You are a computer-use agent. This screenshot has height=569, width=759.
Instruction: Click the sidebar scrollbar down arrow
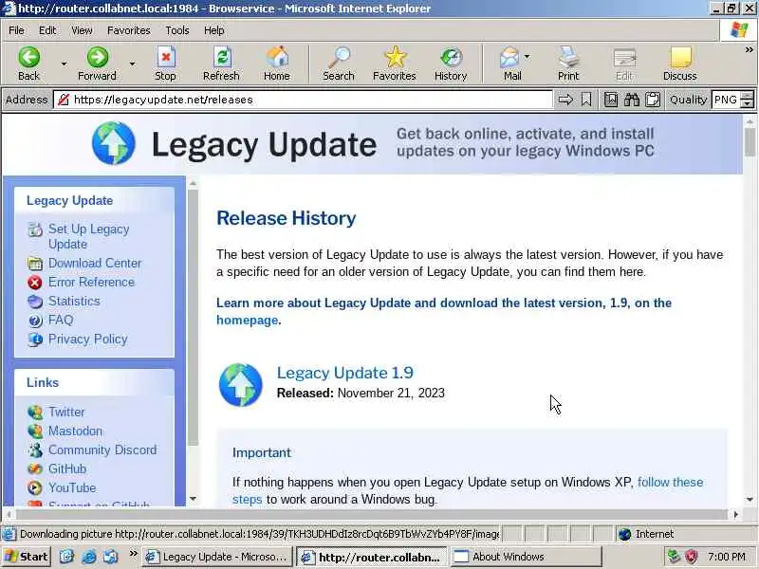[194, 499]
